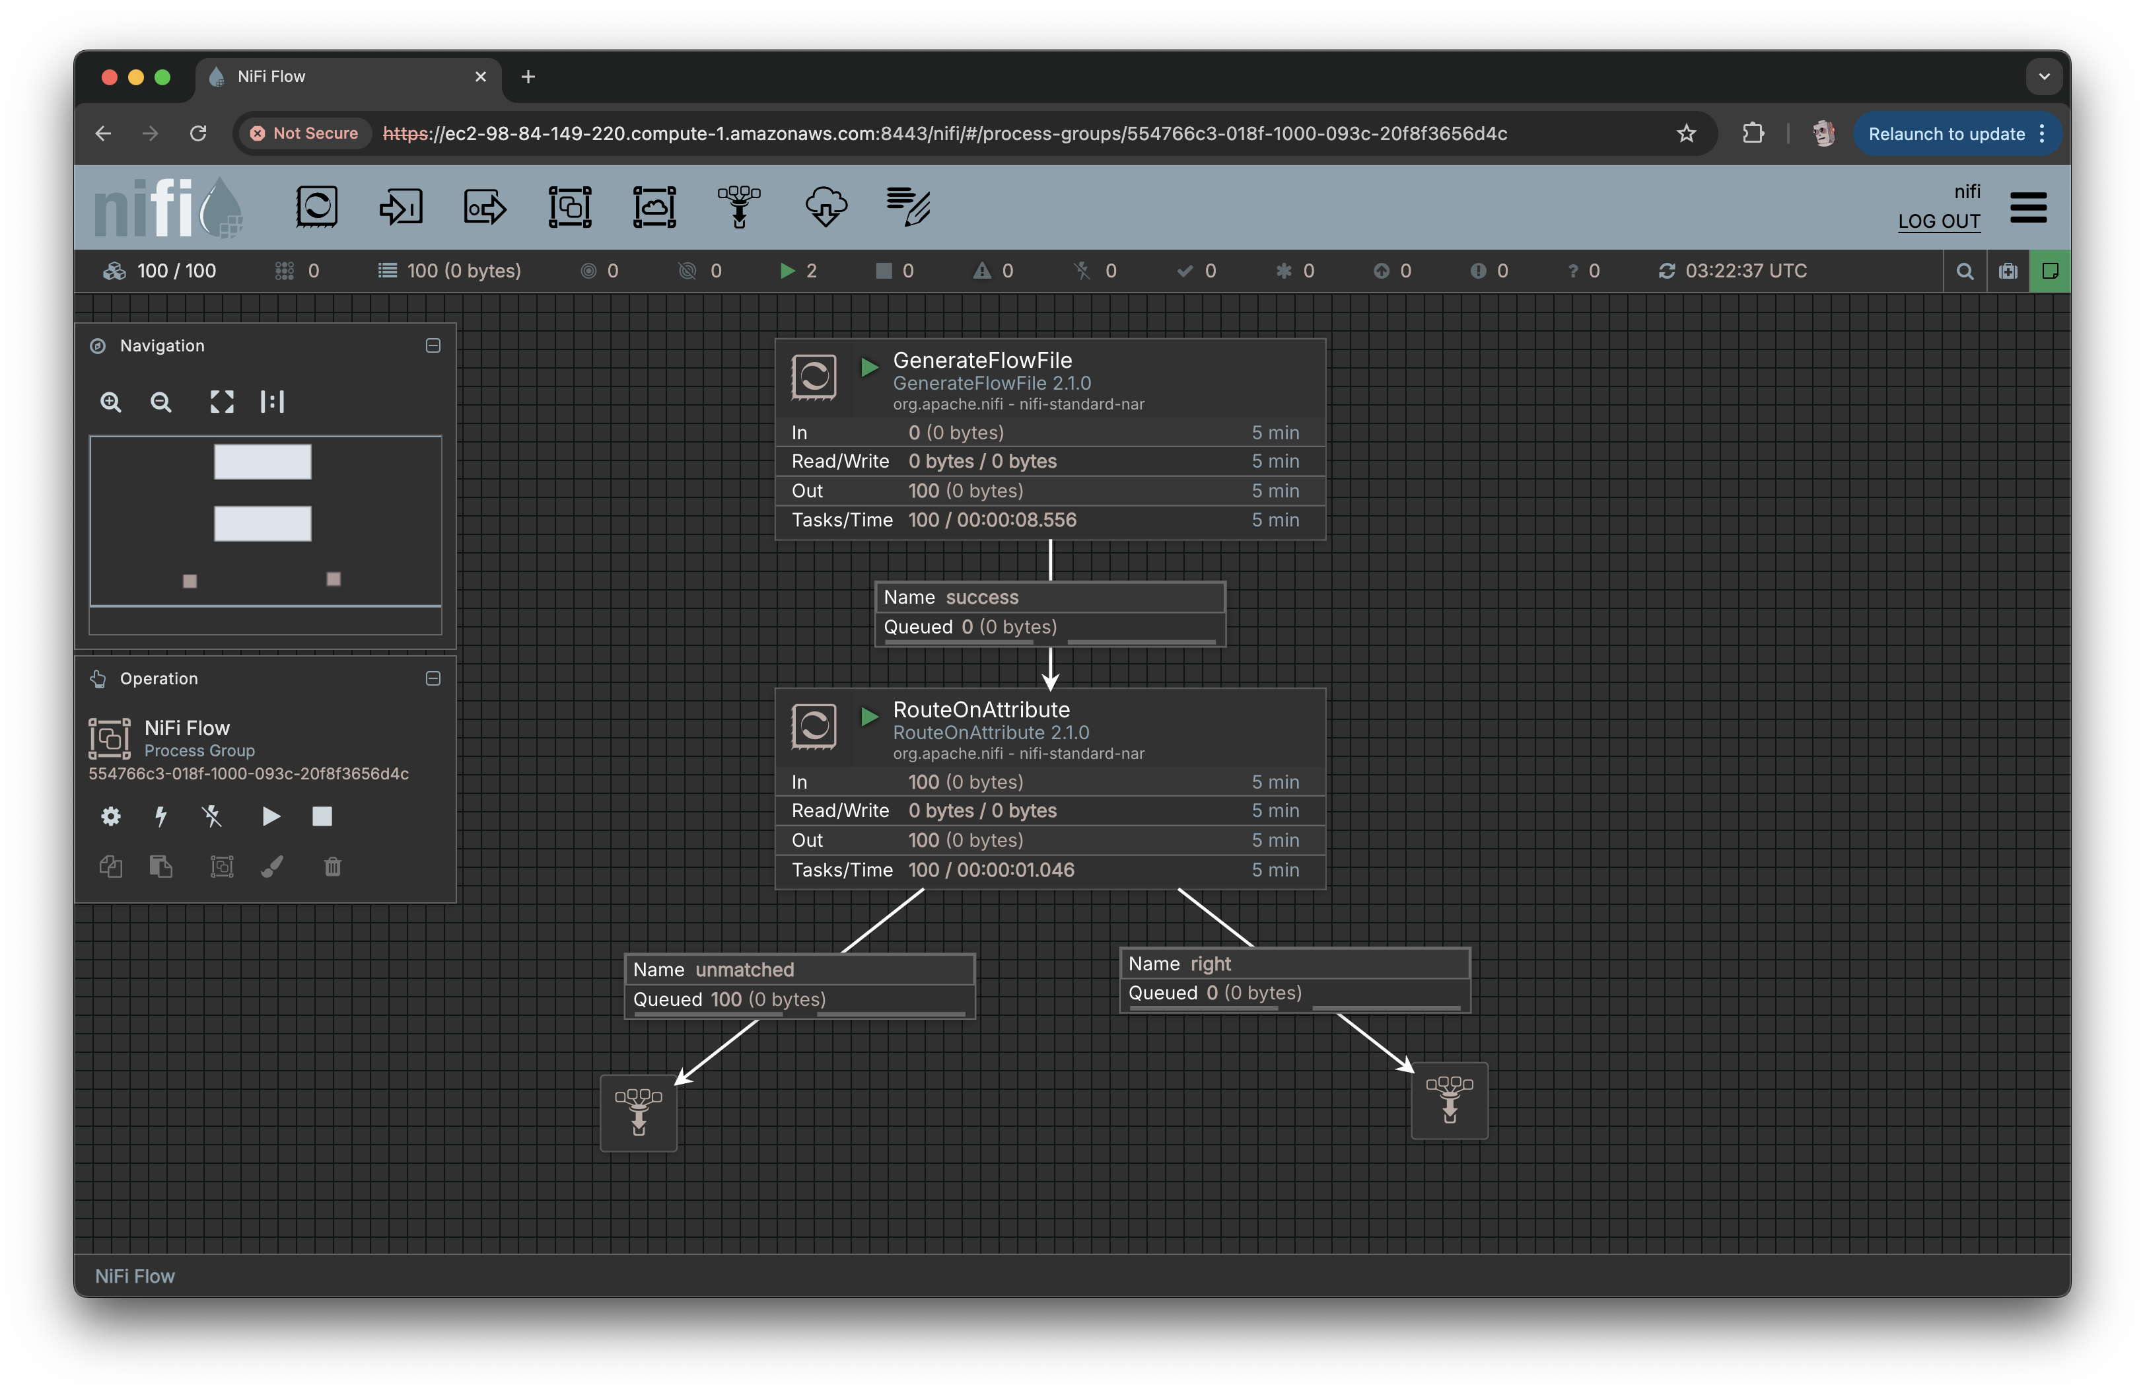The image size is (2145, 1395).
Task: Stop the flow with stop button
Action: [x=322, y=816]
